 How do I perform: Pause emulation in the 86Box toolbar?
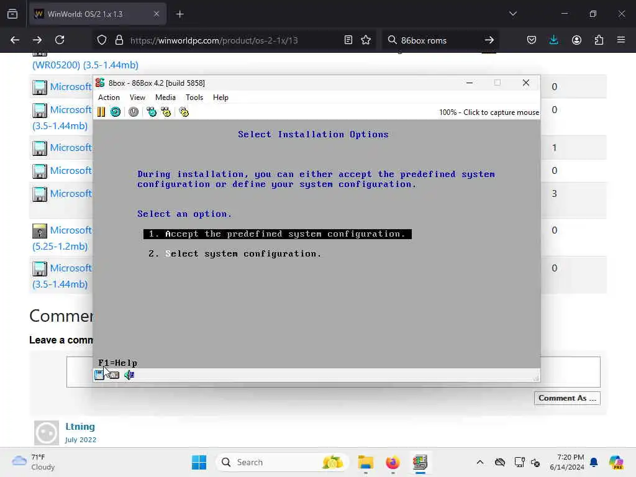tap(101, 112)
